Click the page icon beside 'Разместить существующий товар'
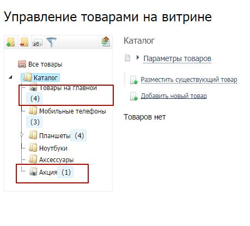The height and width of the screenshot is (226, 250). point(133,80)
